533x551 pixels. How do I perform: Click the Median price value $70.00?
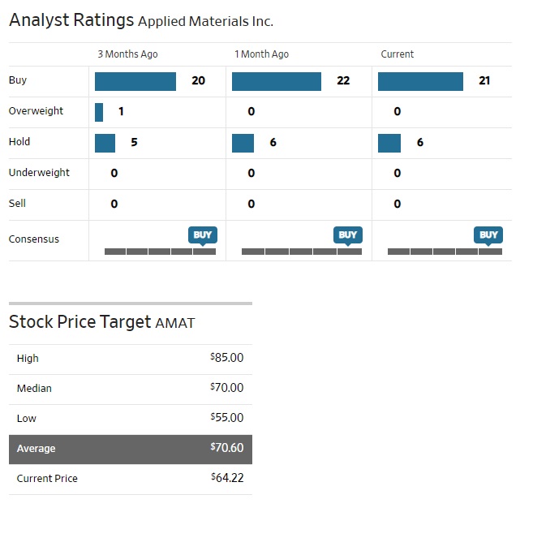(x=227, y=388)
